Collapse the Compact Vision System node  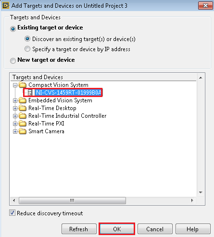tap(15, 85)
